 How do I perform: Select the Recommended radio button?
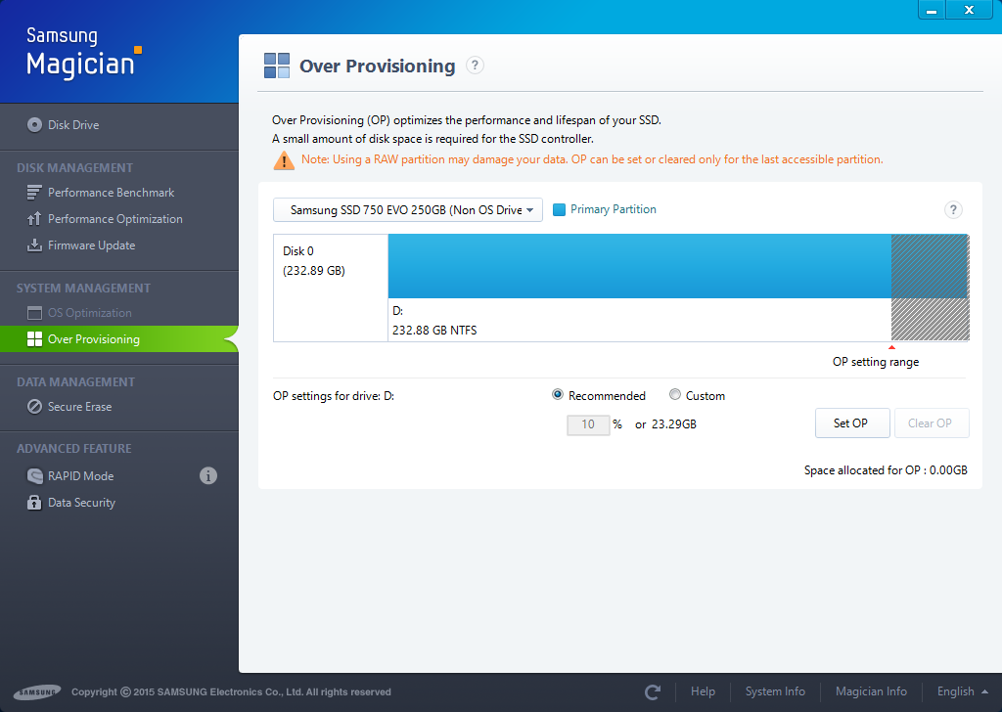coord(558,395)
